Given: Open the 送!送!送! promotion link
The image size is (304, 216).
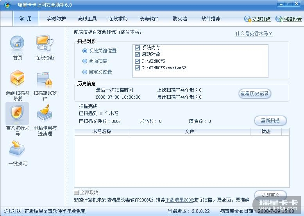Looking at the screenshot, I should click(x=45, y=211).
